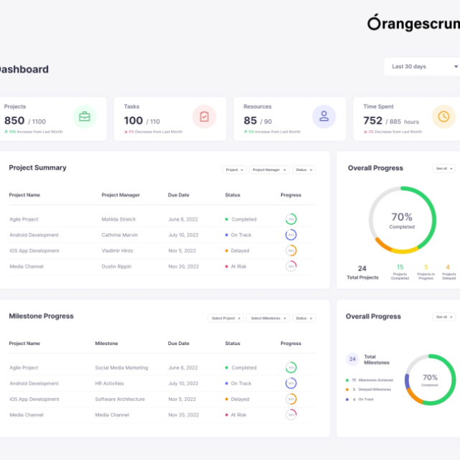
Task: Open Status filter in Project Summary
Action: pyautogui.click(x=304, y=170)
